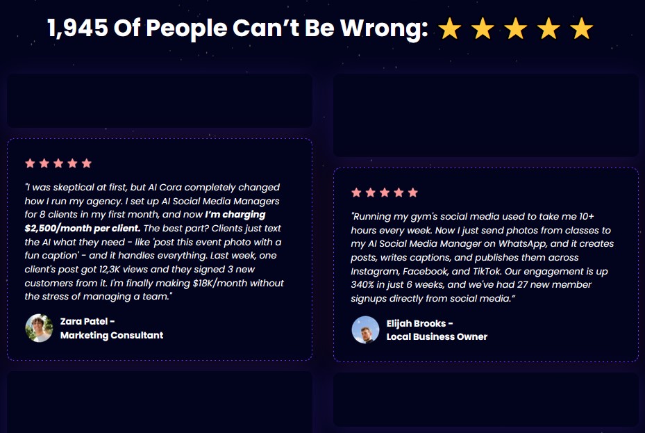Screen dimensions: 645x433
Task: Click Elijah Brooks' profile photo
Action: point(365,330)
